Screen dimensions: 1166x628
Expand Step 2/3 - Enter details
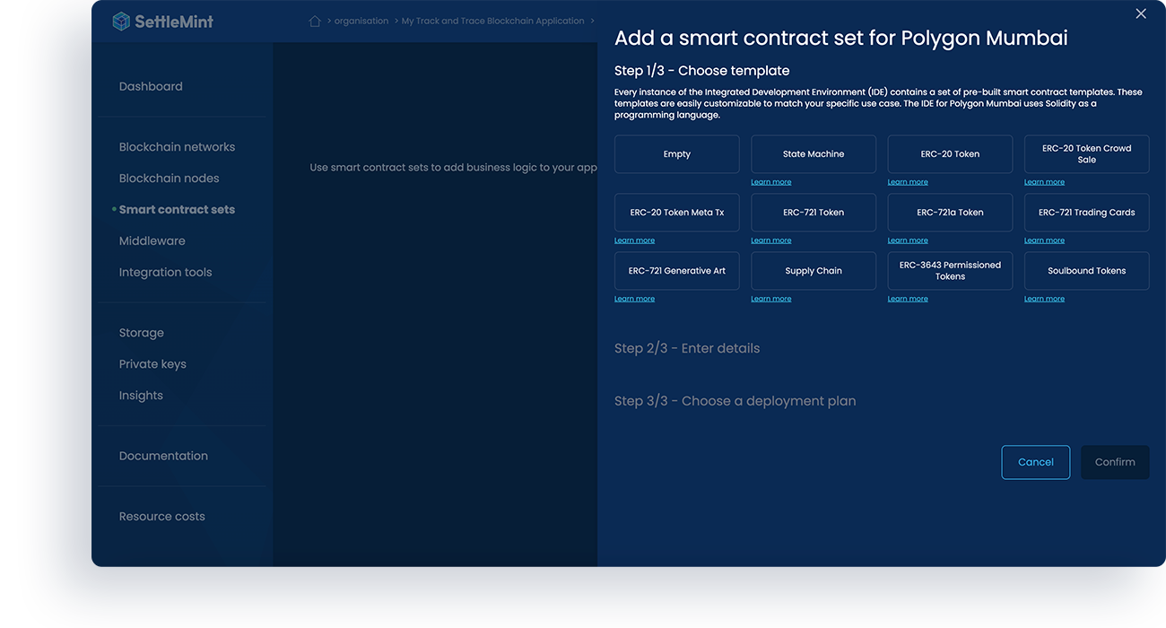click(x=687, y=348)
